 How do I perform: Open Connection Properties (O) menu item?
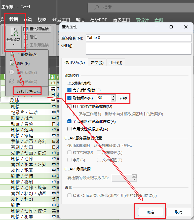[x=29, y=91]
